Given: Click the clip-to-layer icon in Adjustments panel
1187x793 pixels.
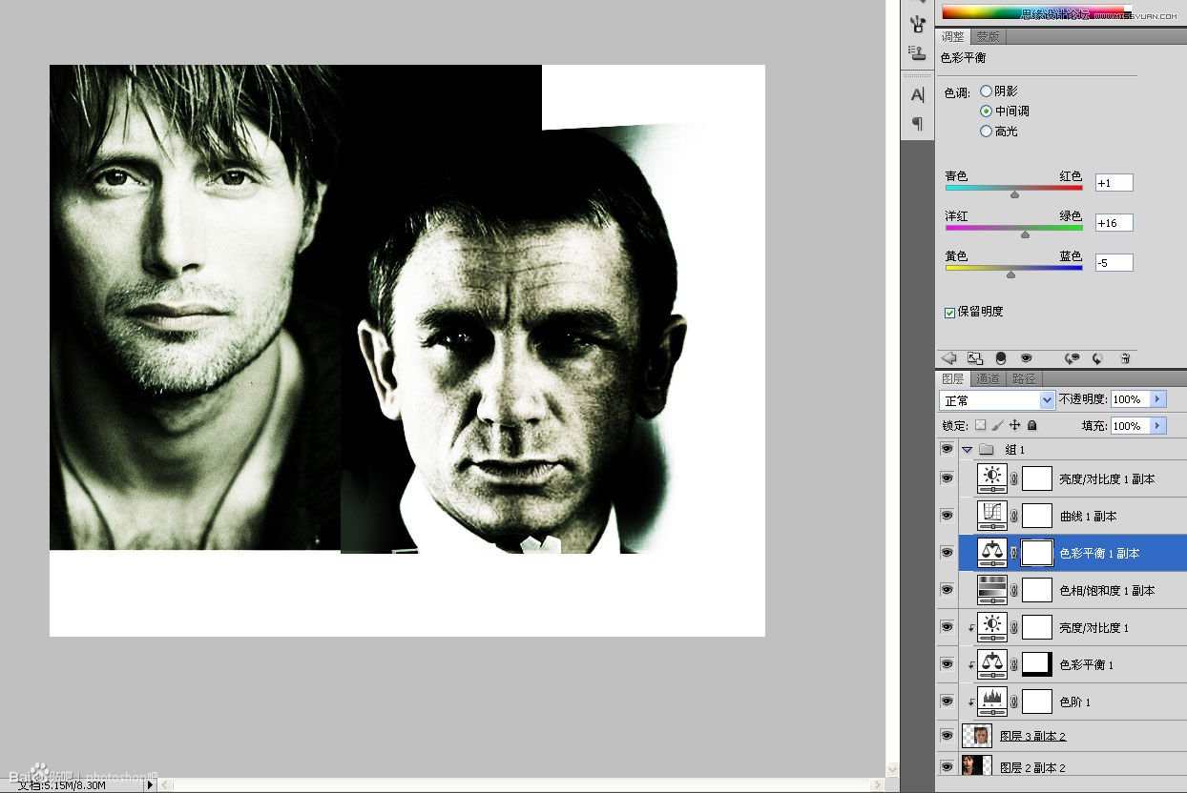Looking at the screenshot, I should coord(1000,358).
